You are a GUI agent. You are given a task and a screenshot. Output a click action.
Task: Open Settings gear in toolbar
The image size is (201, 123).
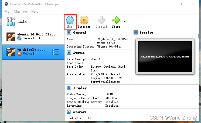[84, 20]
